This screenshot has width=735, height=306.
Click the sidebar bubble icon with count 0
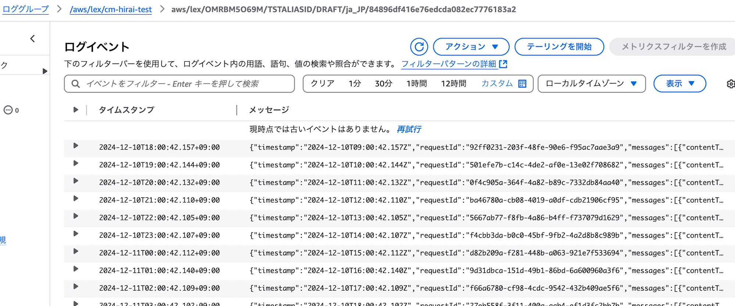8,110
